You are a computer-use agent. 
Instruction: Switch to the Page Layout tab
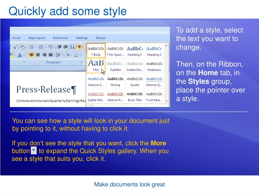point(37,38)
